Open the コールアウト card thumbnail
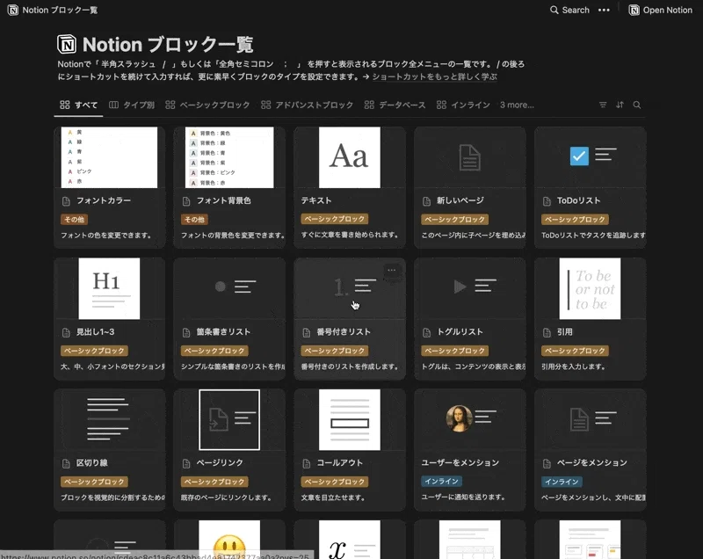Image resolution: width=703 pixels, height=559 pixels. tap(350, 419)
